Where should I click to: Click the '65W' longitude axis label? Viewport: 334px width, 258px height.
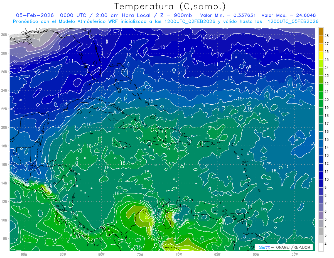217,254
